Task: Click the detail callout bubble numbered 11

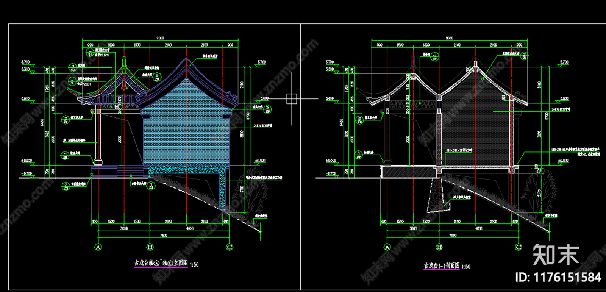Action: pyautogui.click(x=90, y=53)
